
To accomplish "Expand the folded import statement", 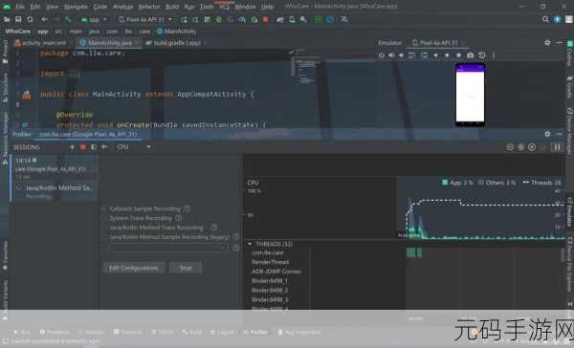I will [74, 74].
